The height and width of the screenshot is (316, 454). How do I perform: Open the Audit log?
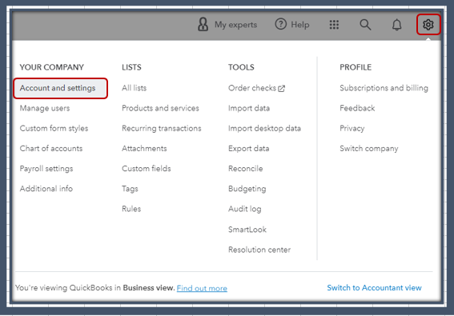pyautogui.click(x=245, y=209)
